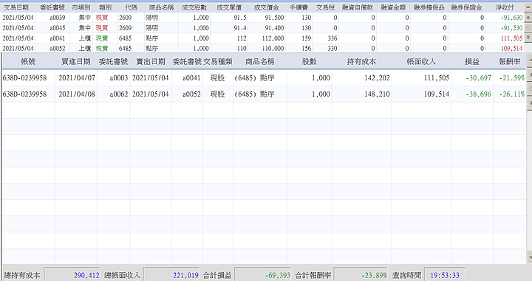
Task: Click the double-arrow page-up button in transaction list scrollbar
Action: (528, 17)
